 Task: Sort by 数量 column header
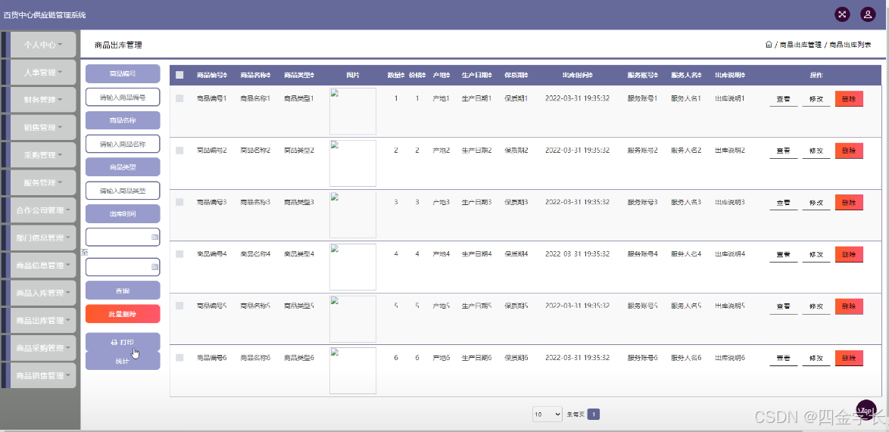pos(396,76)
